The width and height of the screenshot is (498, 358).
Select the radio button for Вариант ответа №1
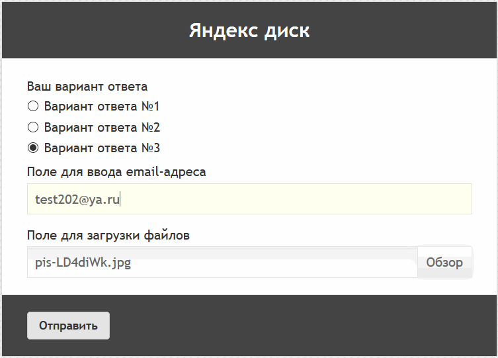pos(33,106)
